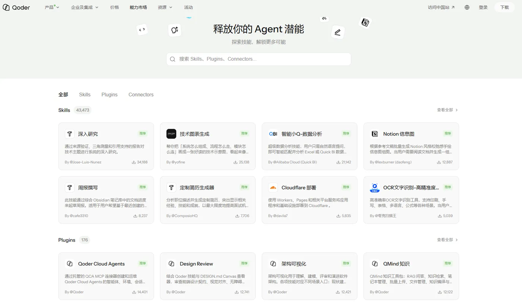Switch to the Plugins tab
This screenshot has width=522, height=303.
(x=109, y=95)
